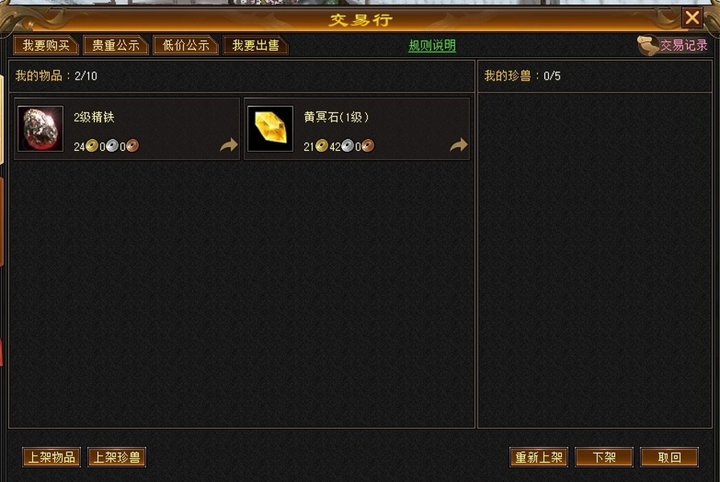Click the 重新上架 relist button
This screenshot has width=720, height=482.
click(539, 457)
